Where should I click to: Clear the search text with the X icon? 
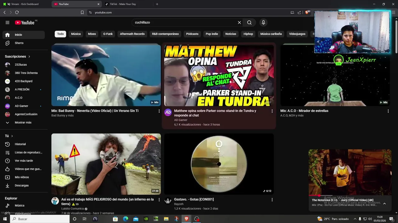click(x=239, y=22)
